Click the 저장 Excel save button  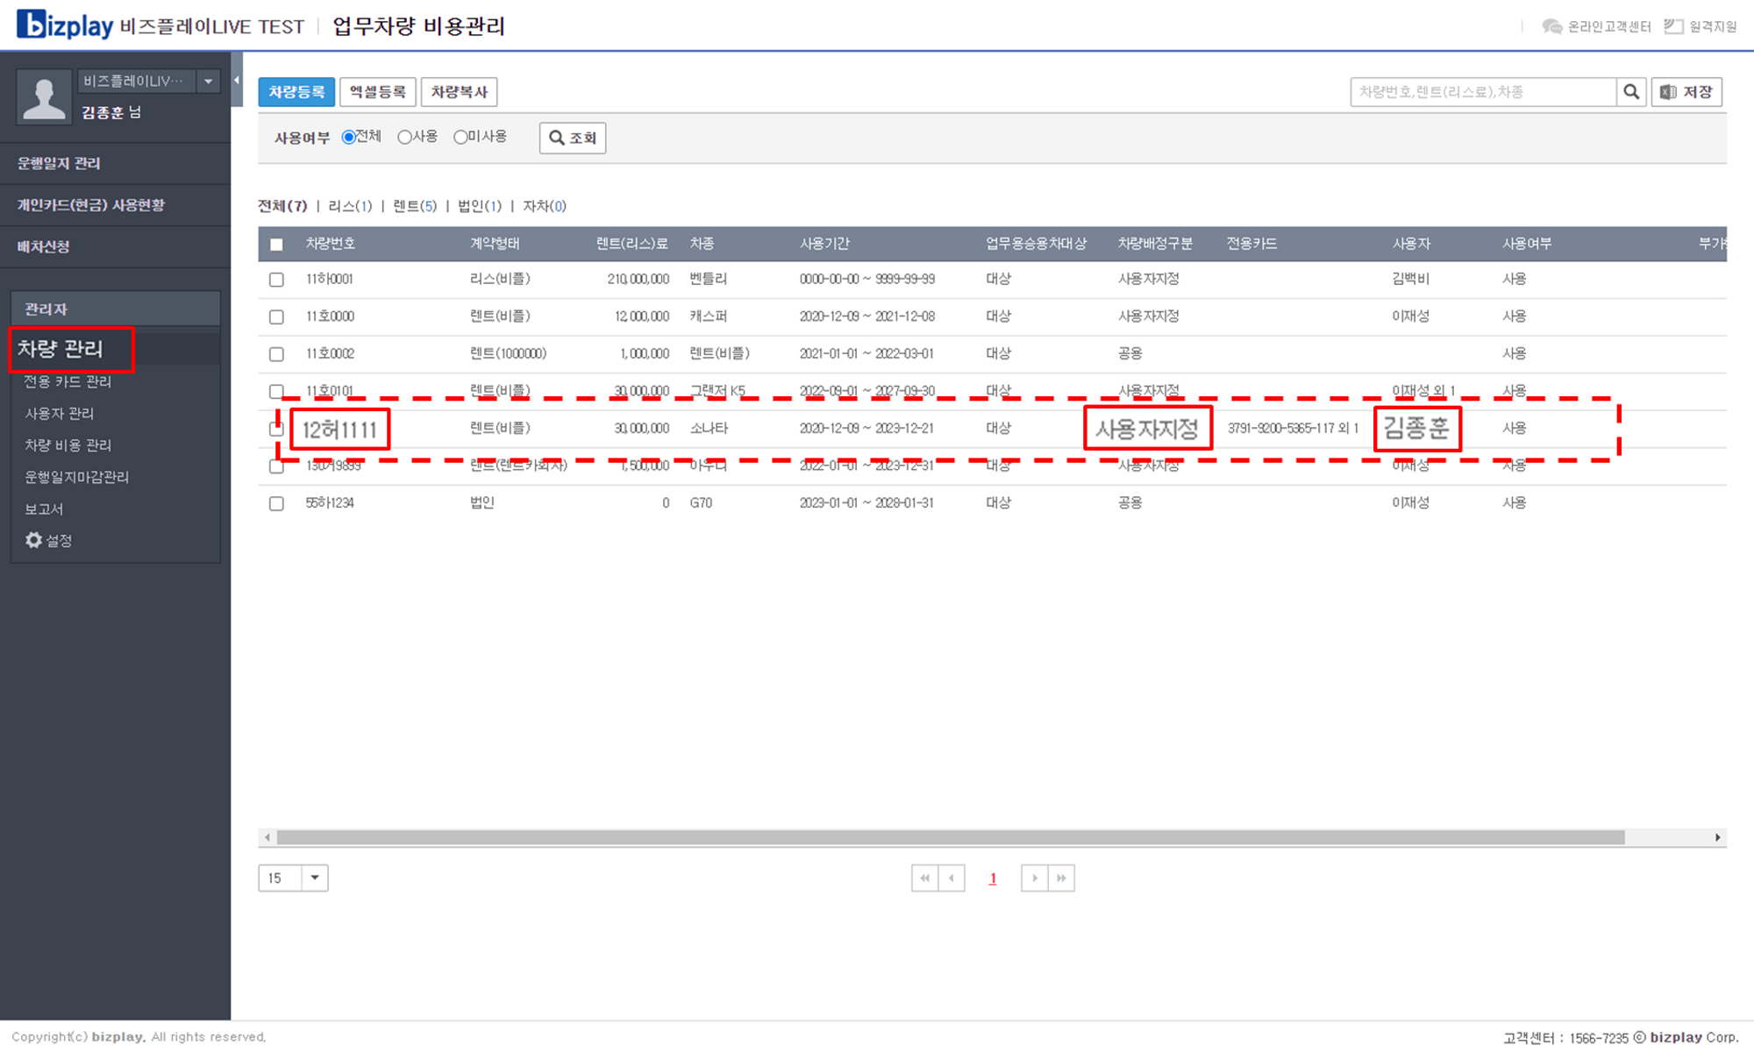[x=1686, y=92]
